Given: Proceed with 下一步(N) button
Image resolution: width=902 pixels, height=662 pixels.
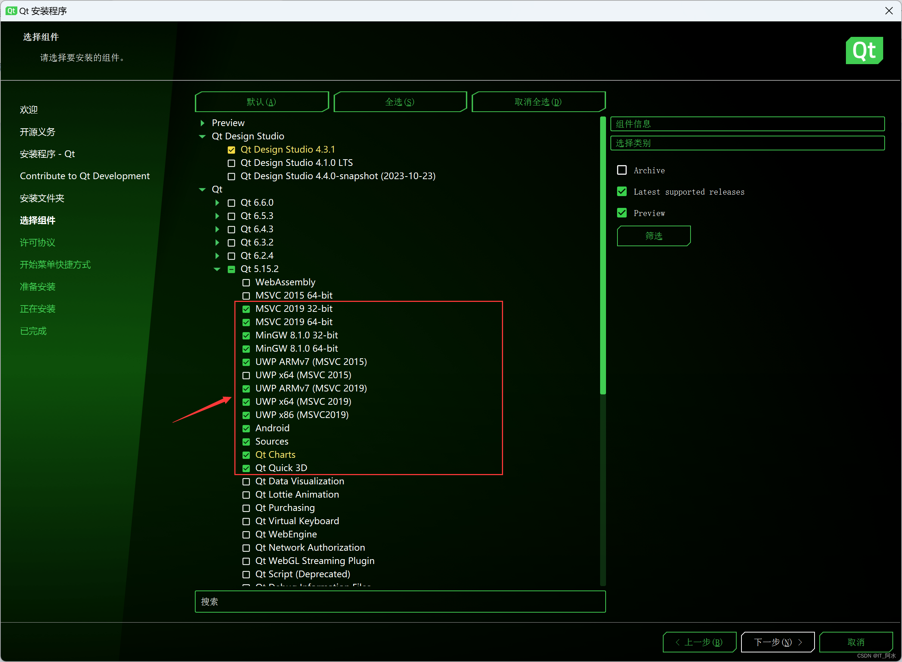Looking at the screenshot, I should coord(778,642).
